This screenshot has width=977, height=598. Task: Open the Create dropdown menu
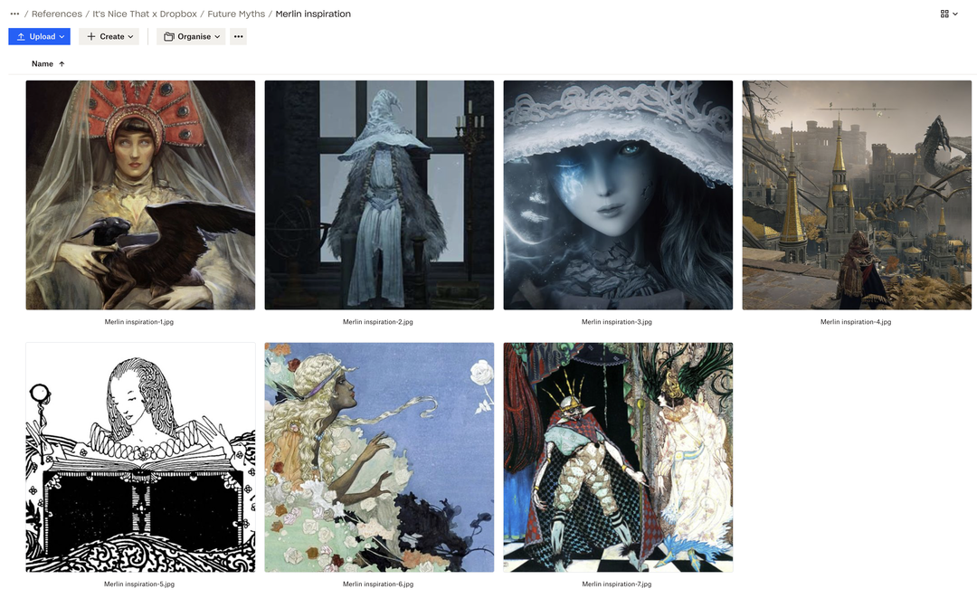coord(109,37)
